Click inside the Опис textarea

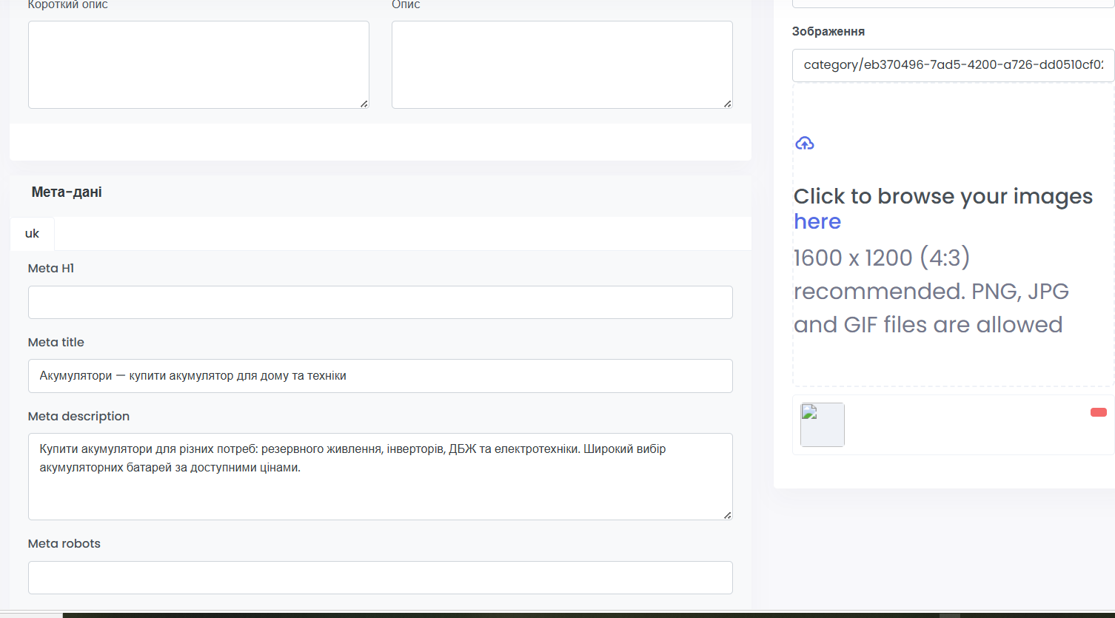562,64
